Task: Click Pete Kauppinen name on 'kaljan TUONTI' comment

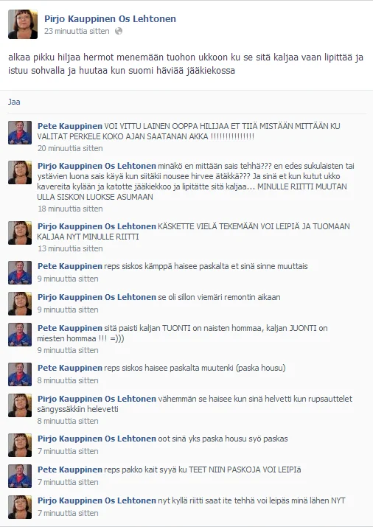Action: (70, 328)
